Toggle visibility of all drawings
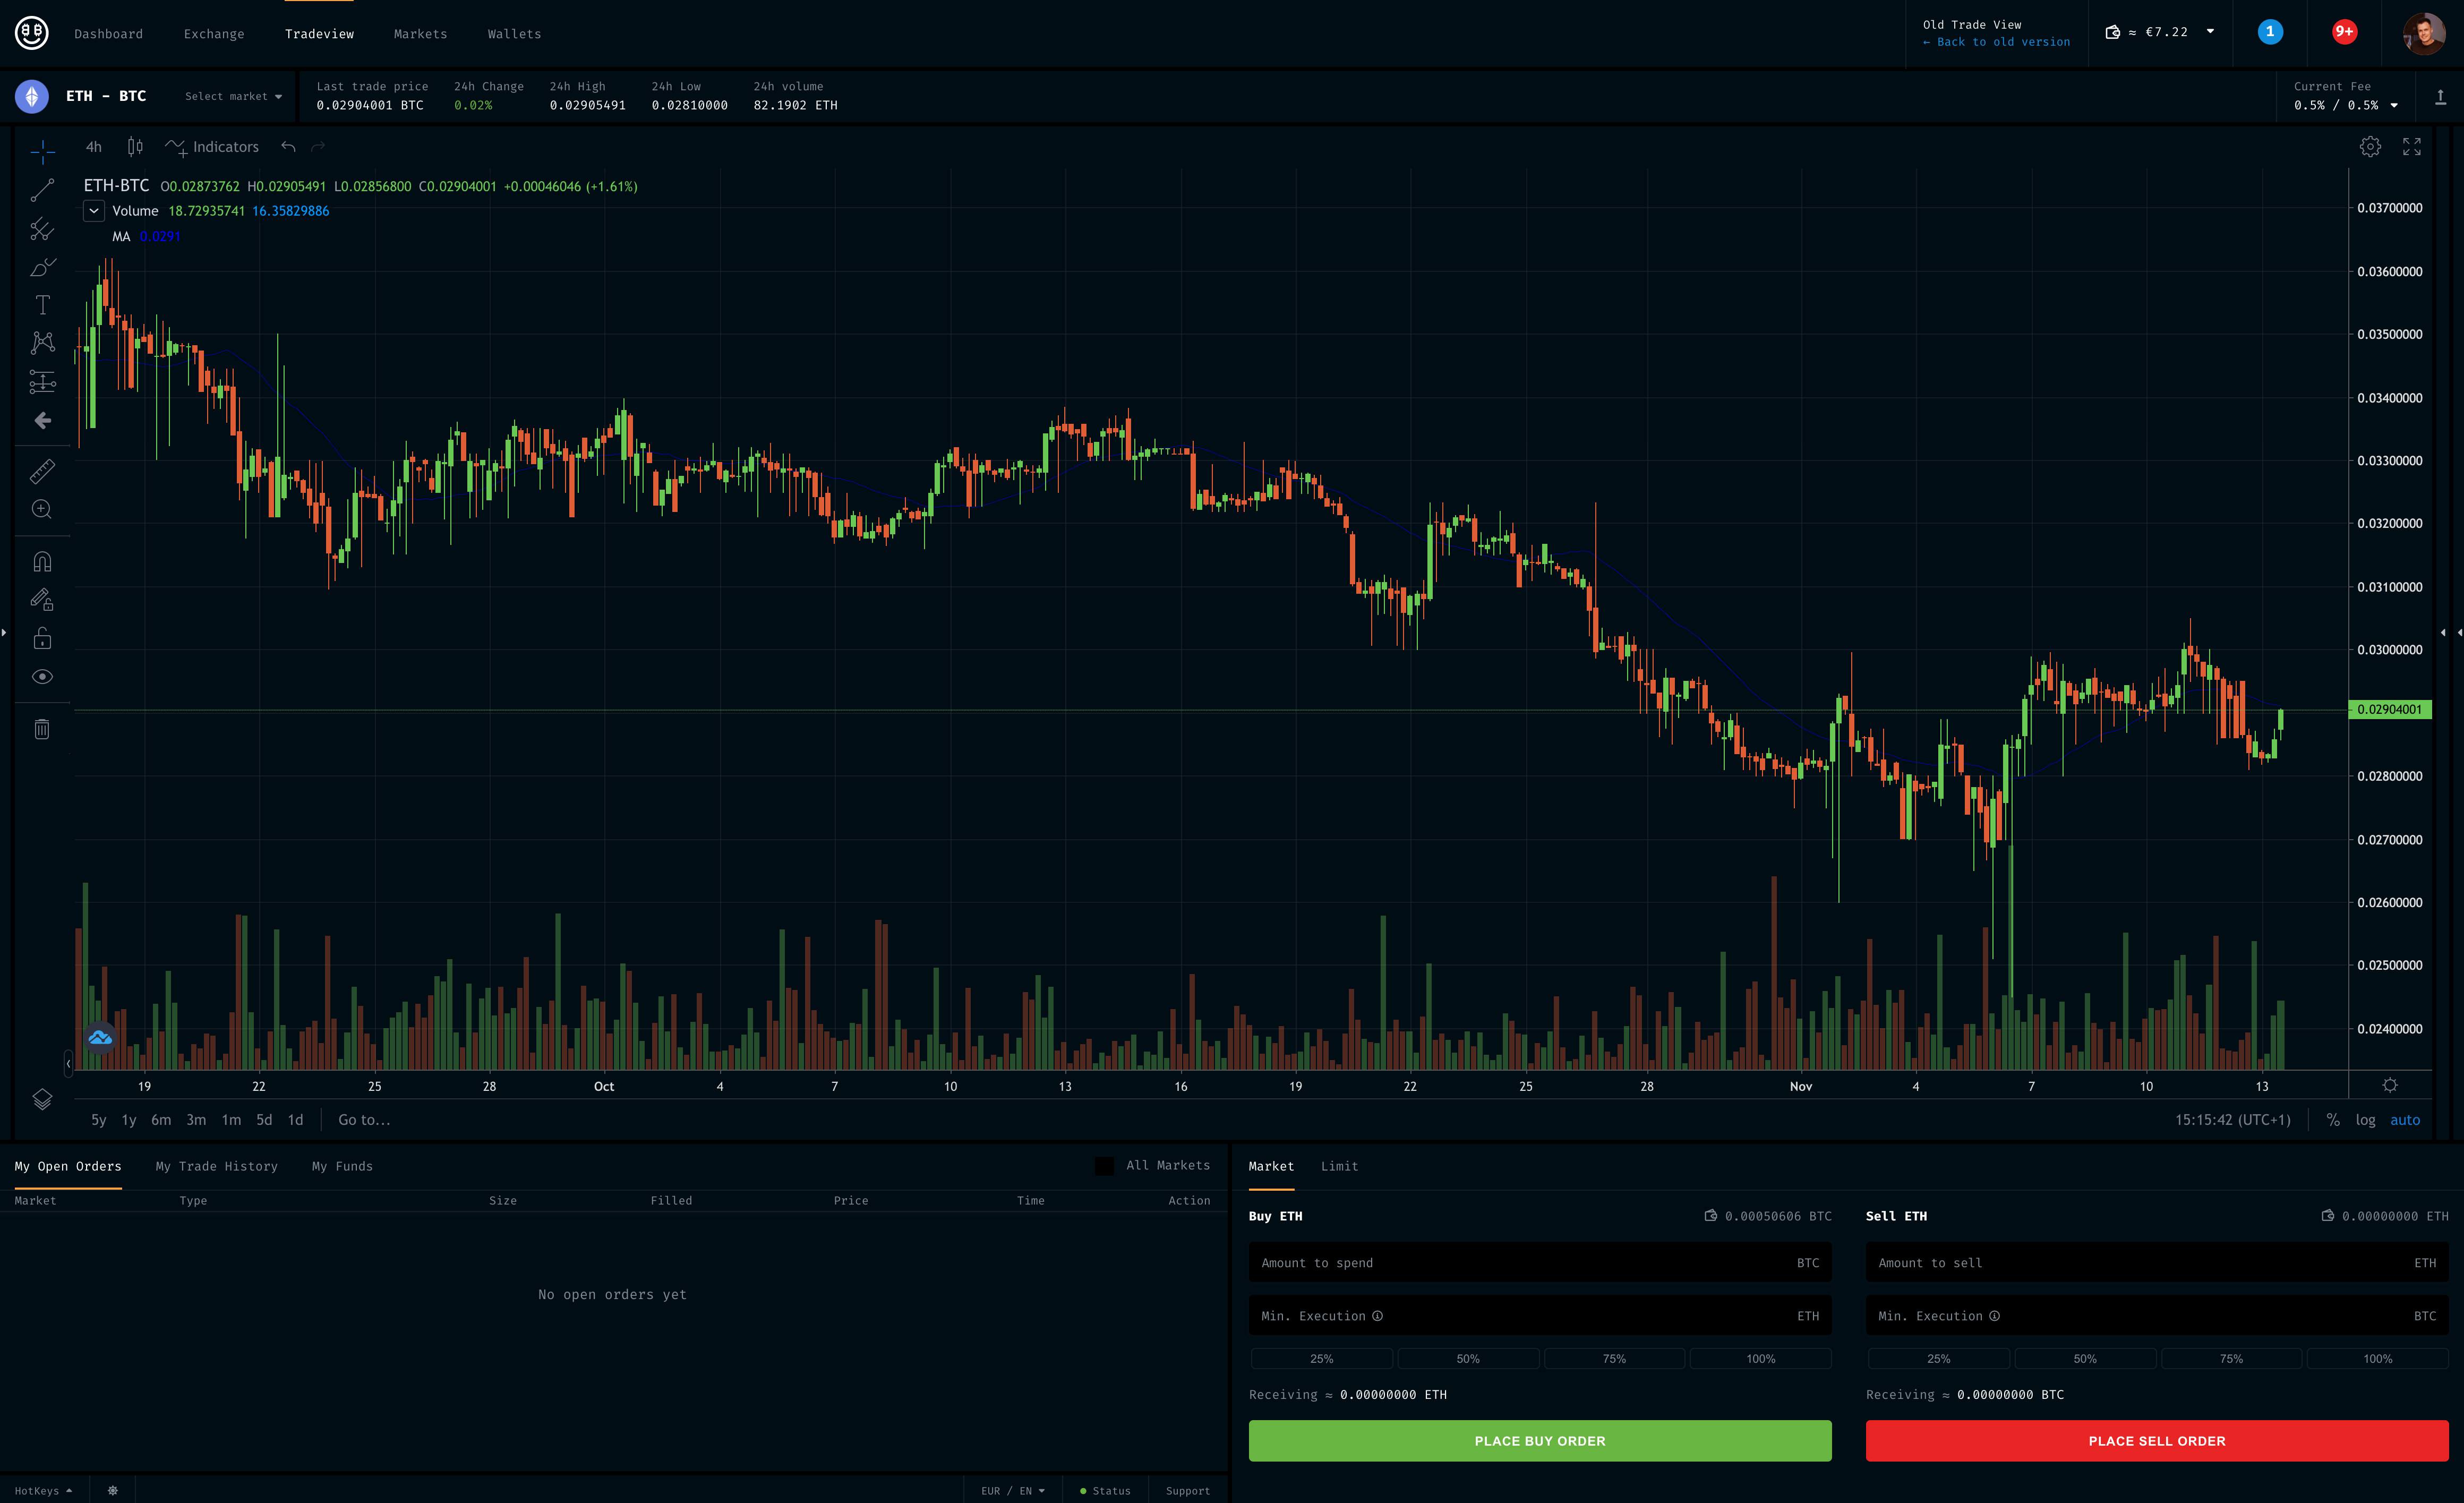 [x=42, y=676]
